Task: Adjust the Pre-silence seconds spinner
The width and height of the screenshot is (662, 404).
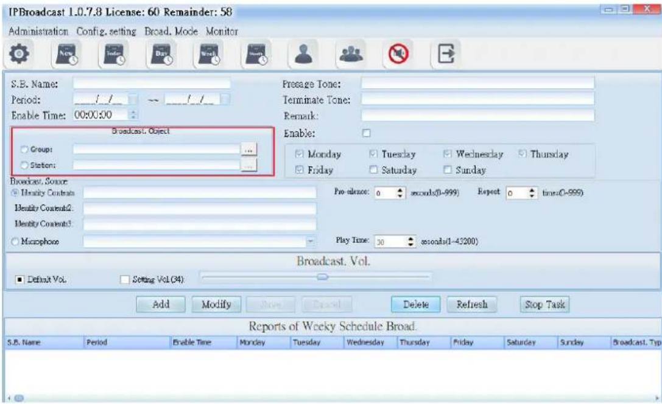Action: click(400, 193)
